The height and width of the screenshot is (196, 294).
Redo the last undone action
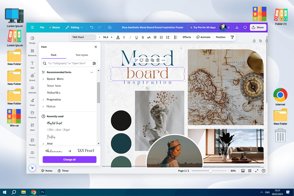(x=100, y=27)
